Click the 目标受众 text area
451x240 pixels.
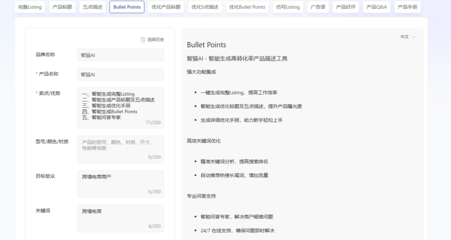pyautogui.click(x=121, y=184)
